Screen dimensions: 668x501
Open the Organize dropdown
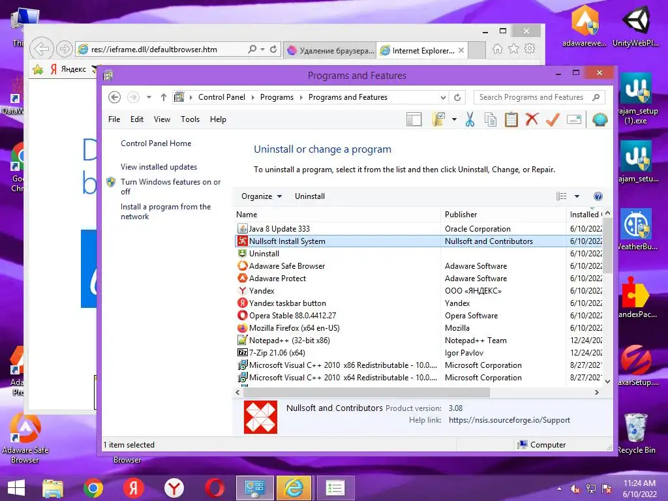[262, 196]
